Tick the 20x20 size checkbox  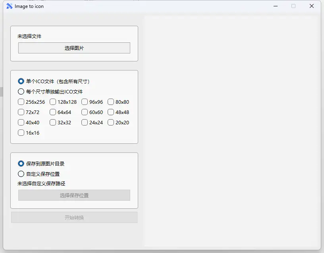coord(111,122)
